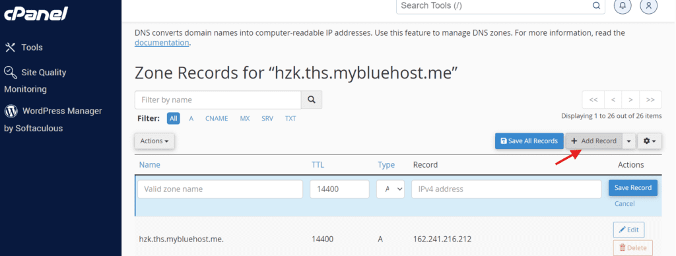The image size is (676, 256).
Task: Filter records by TXT type
Action: [290, 119]
